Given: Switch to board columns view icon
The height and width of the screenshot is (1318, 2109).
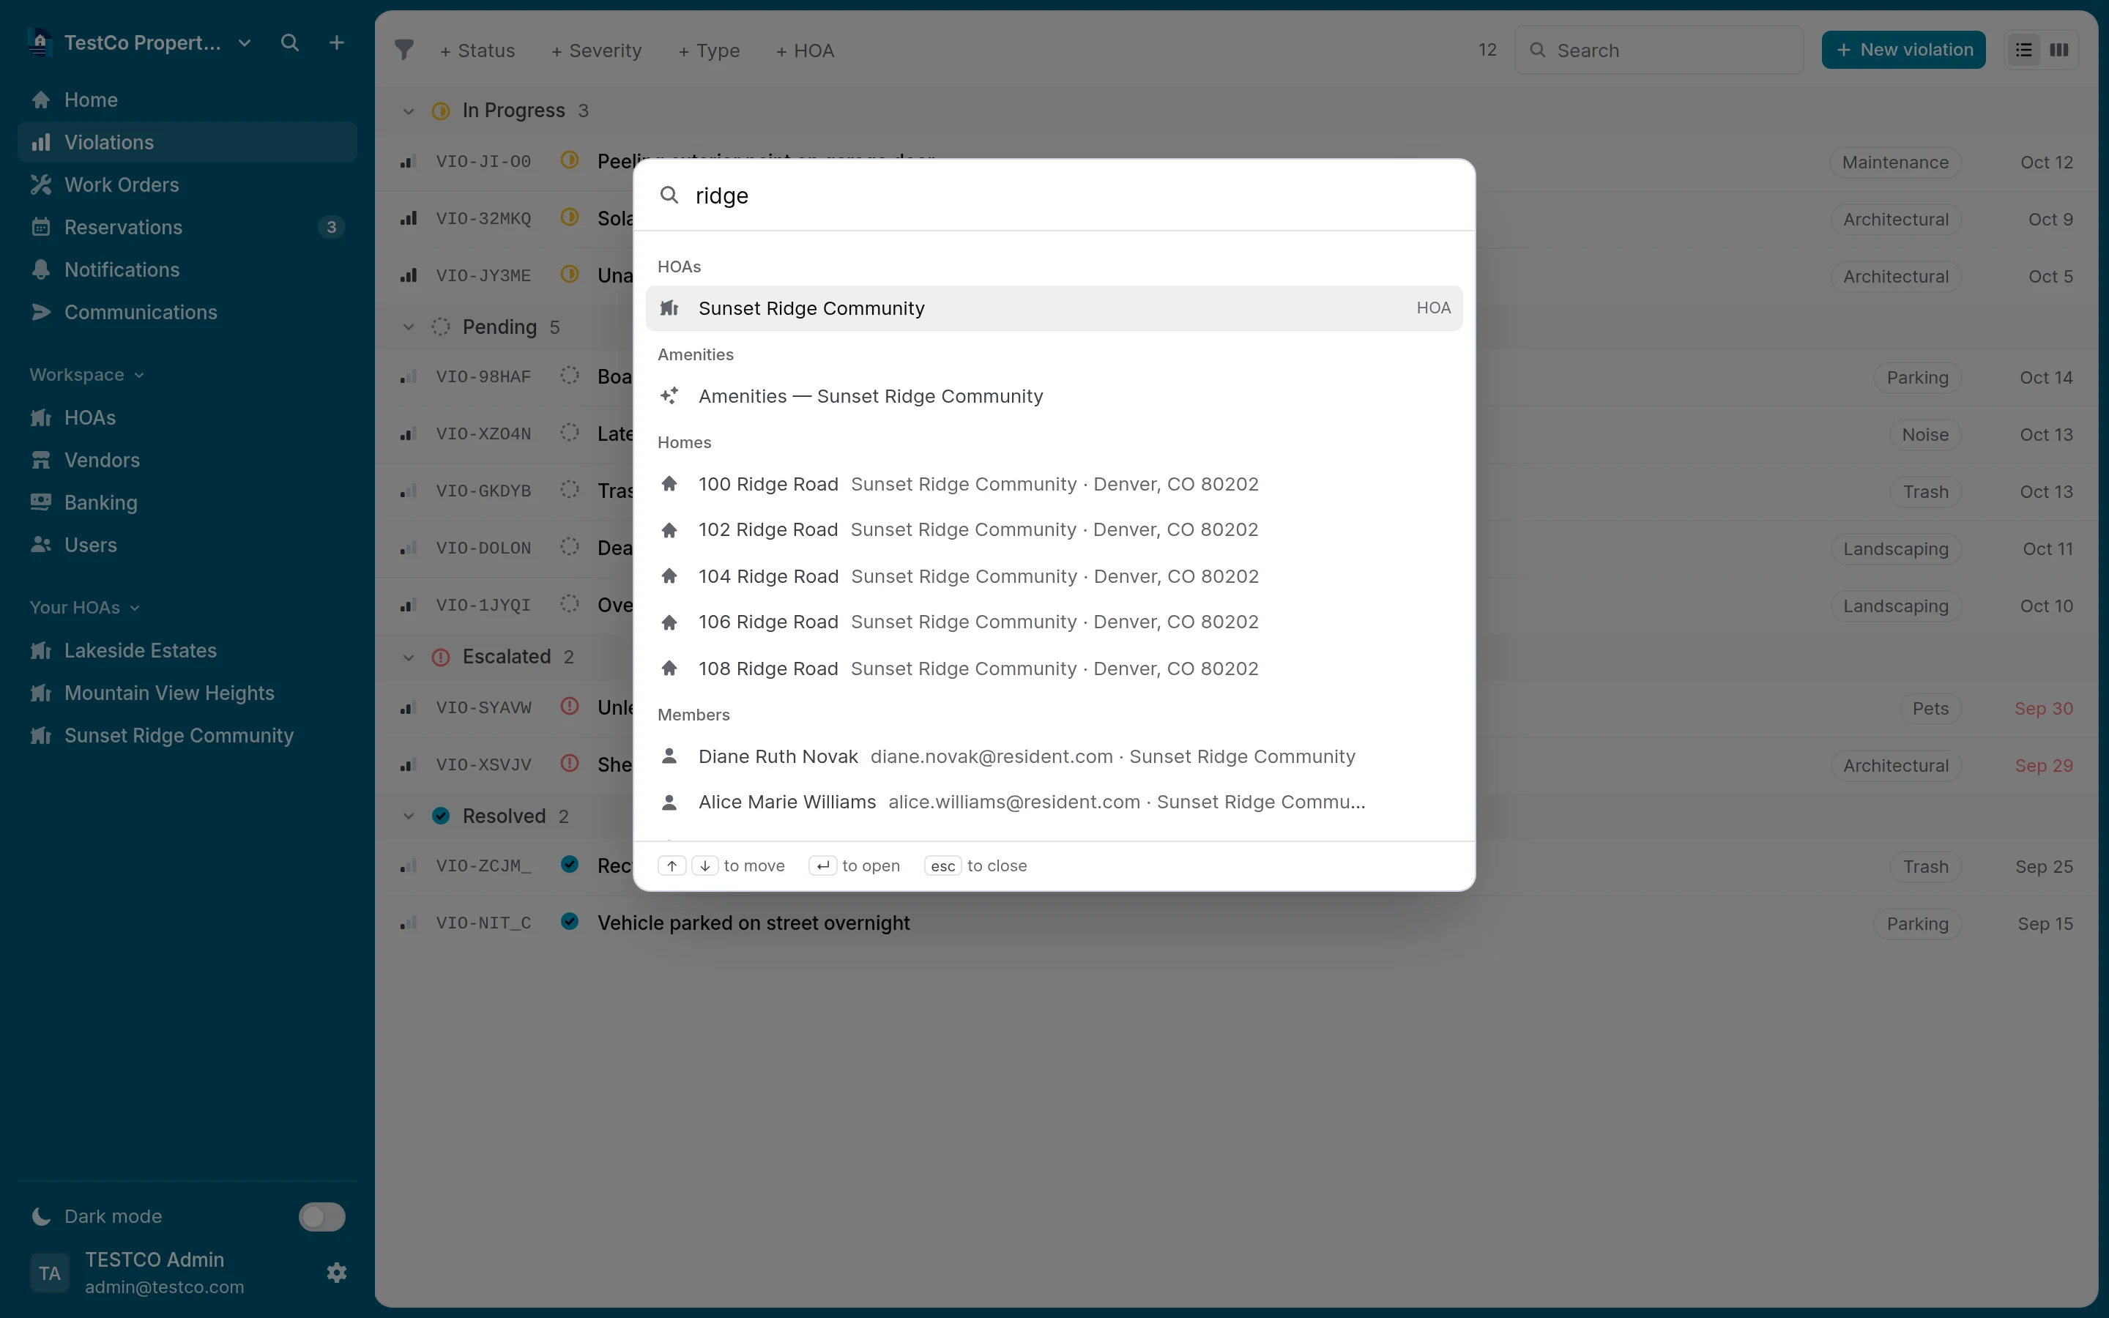Looking at the screenshot, I should point(2059,50).
